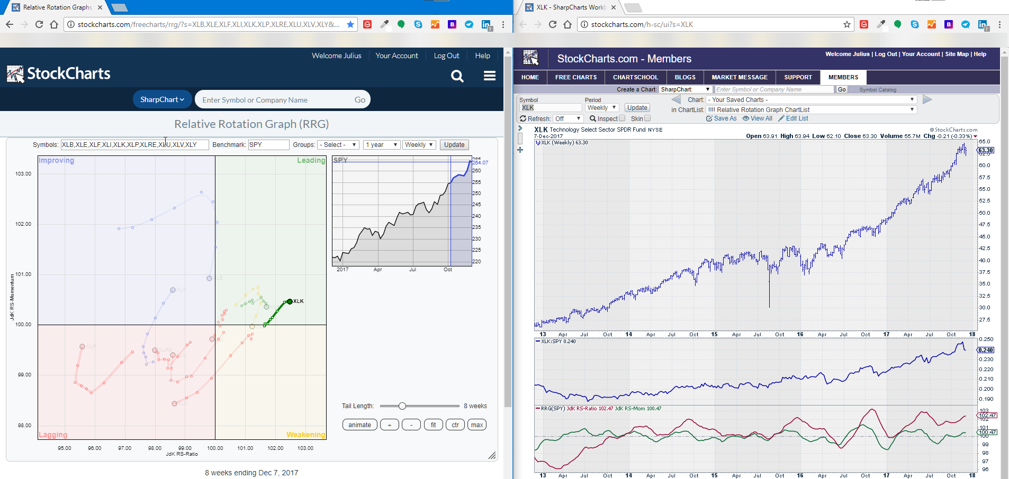Open the SharpChart dropdown in left header

pos(162,99)
